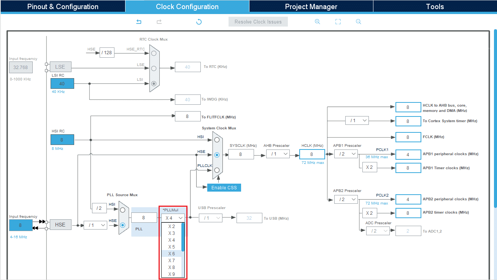Click the HSI RC 8 block
The image size is (497, 280).
pos(62,140)
